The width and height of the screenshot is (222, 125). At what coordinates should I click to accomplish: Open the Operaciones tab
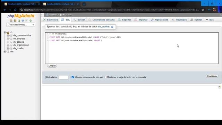coord(160,20)
